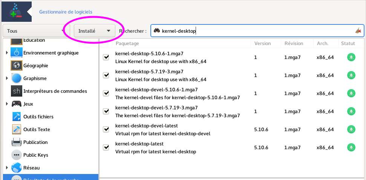Uncheck kernel-desktop-5.7.19-3.mga7 package
The height and width of the screenshot is (180, 366).
[106, 76]
